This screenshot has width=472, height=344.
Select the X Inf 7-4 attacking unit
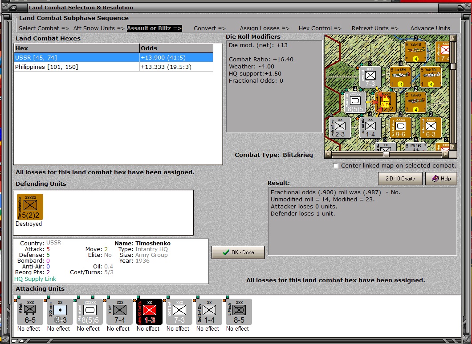tap(119, 312)
